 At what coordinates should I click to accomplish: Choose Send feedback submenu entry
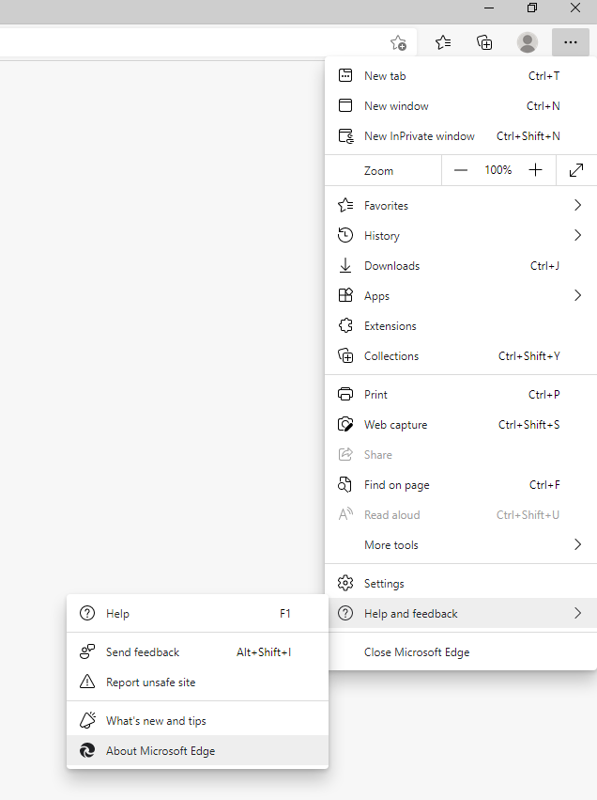tap(198, 651)
